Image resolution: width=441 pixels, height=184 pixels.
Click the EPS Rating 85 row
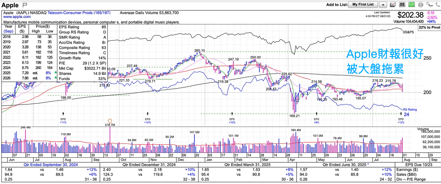[83, 27]
